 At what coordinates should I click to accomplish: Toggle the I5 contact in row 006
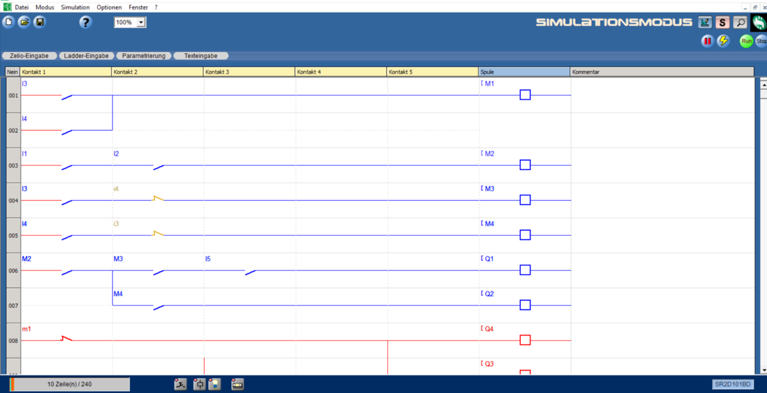point(250,272)
